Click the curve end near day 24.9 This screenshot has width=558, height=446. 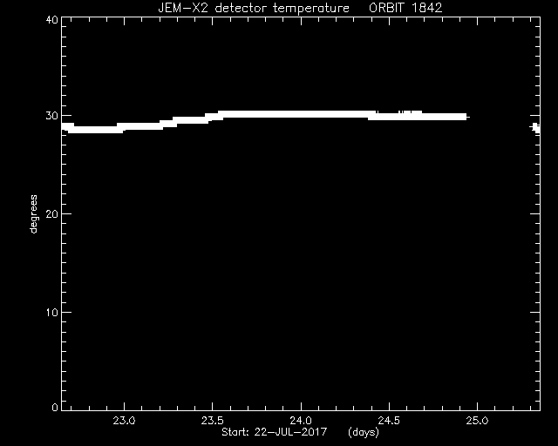(x=463, y=117)
